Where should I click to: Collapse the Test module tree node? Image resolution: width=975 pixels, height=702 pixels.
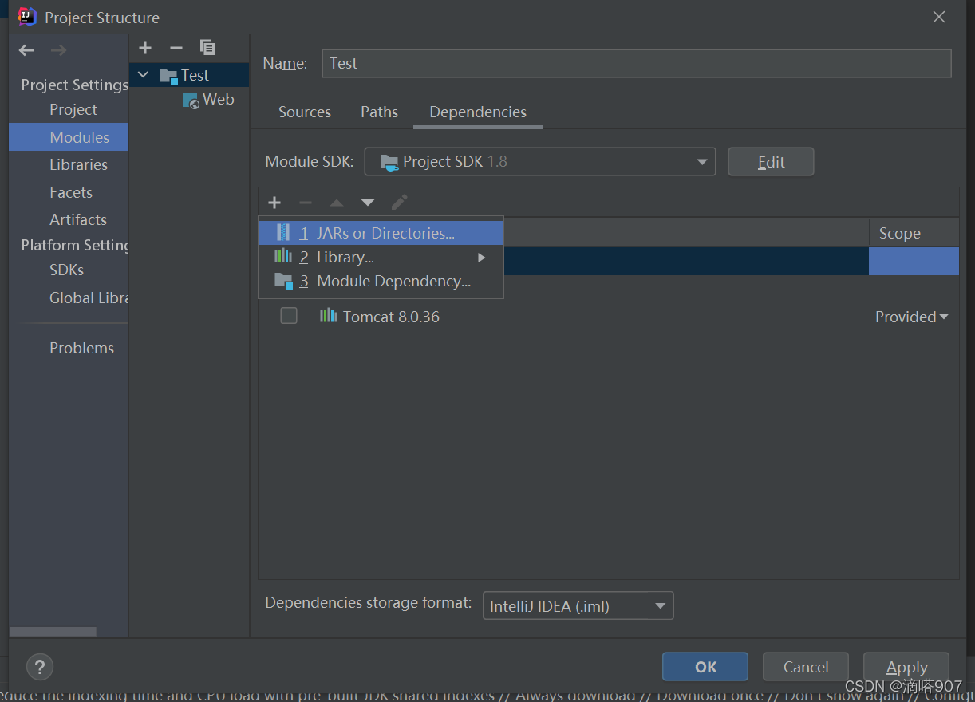coord(144,74)
